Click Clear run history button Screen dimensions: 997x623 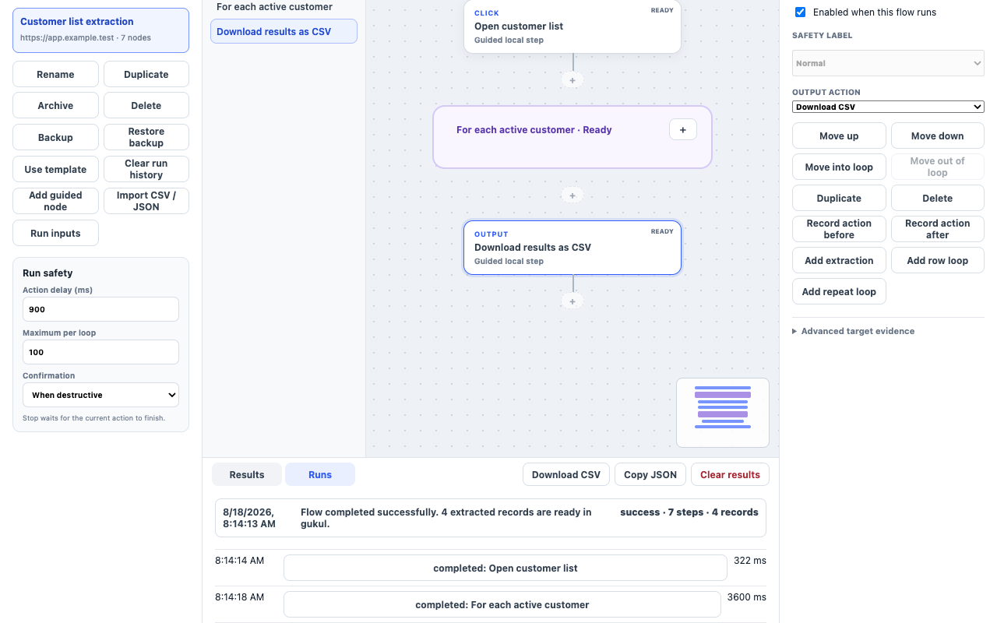point(146,169)
